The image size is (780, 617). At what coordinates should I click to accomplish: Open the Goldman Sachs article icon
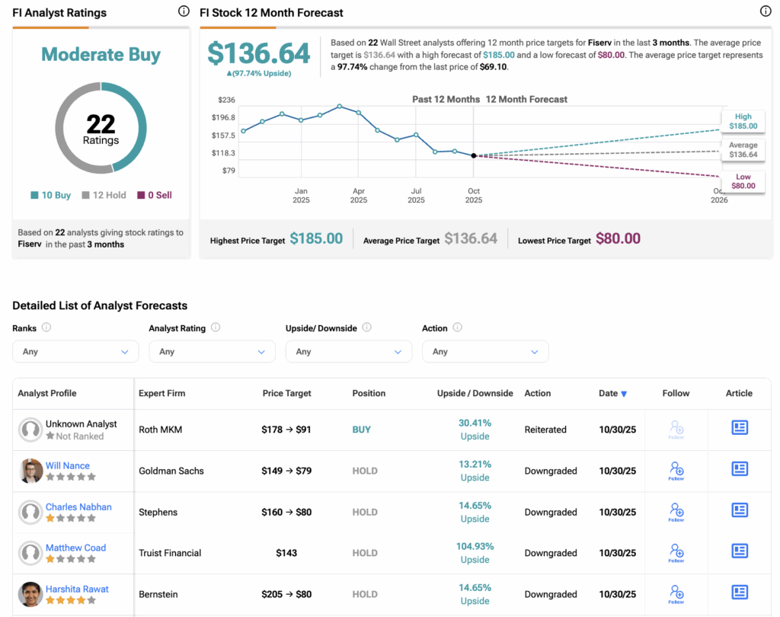pyautogui.click(x=739, y=469)
